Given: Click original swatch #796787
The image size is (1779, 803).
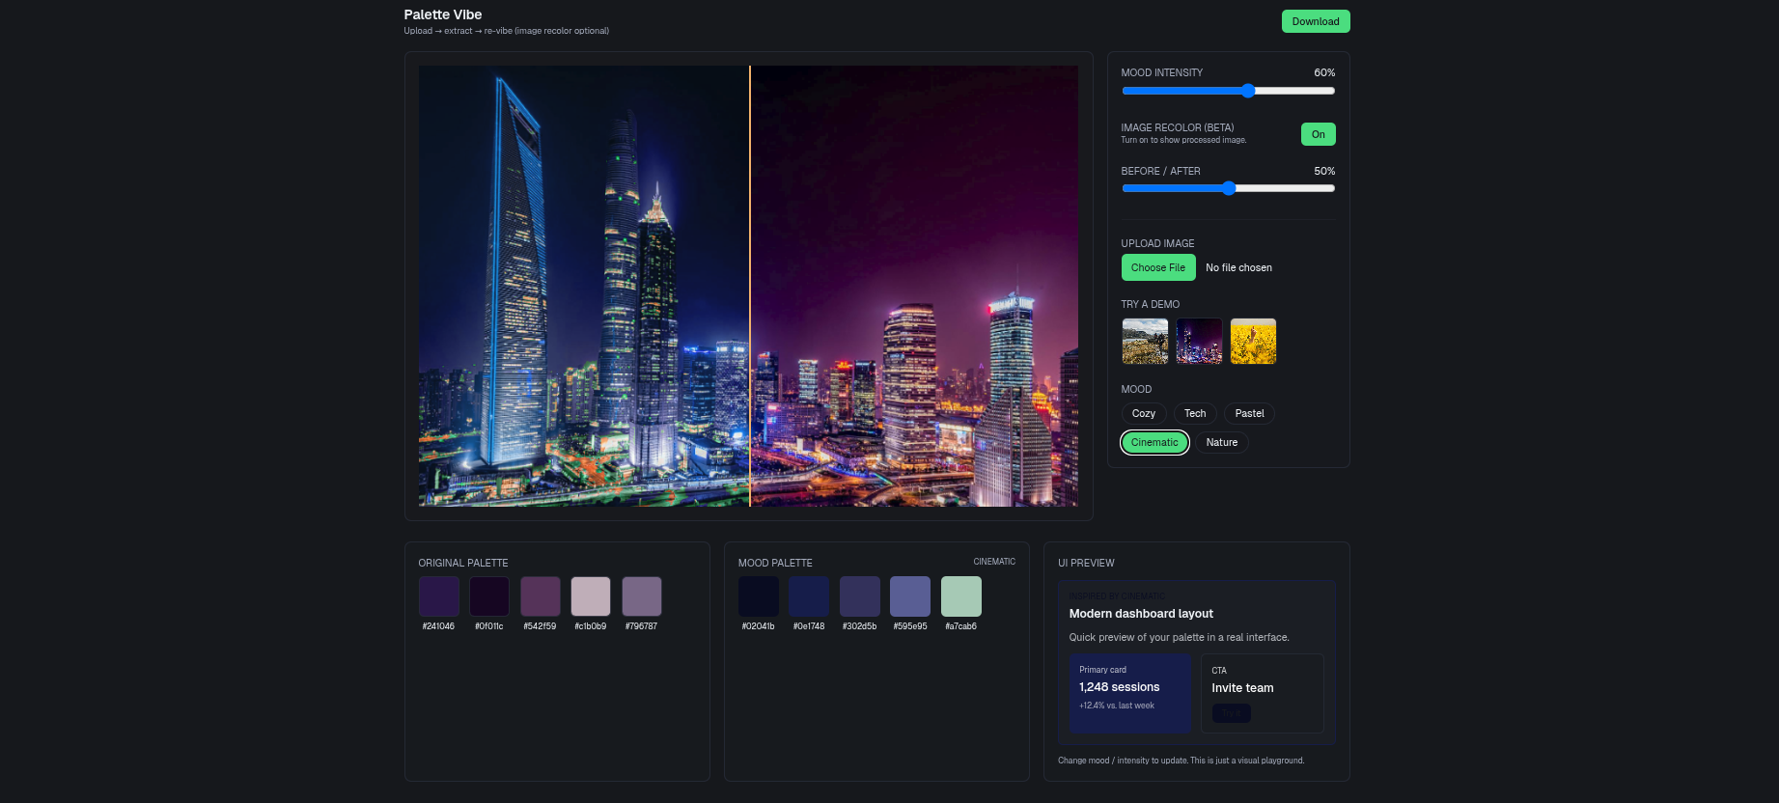Looking at the screenshot, I should coord(642,596).
